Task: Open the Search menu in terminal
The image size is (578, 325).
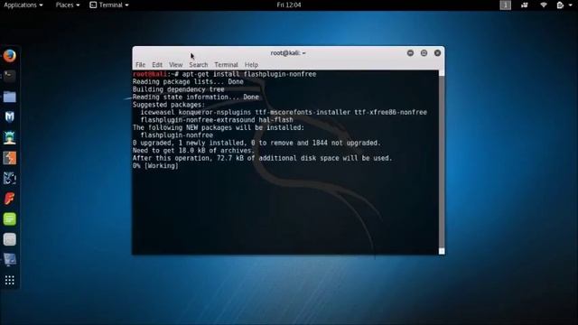Action: point(199,65)
